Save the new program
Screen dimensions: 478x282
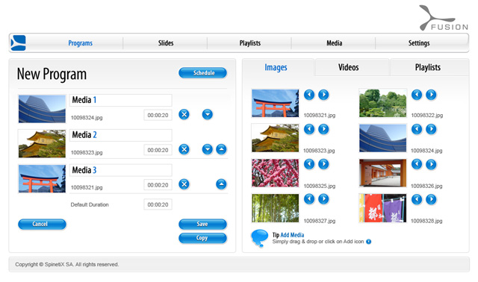[x=202, y=224]
